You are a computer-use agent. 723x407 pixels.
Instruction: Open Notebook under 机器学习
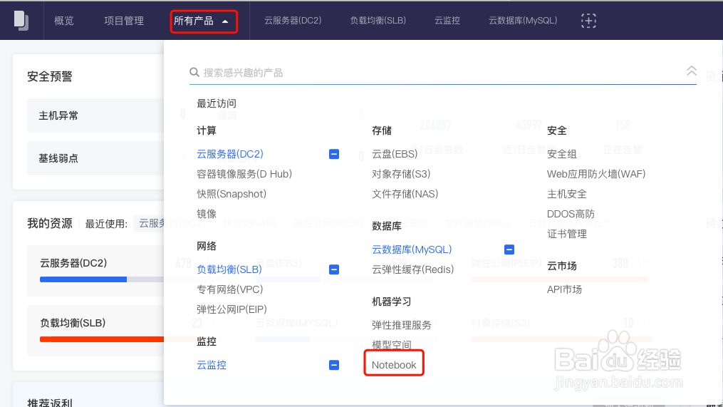394,365
